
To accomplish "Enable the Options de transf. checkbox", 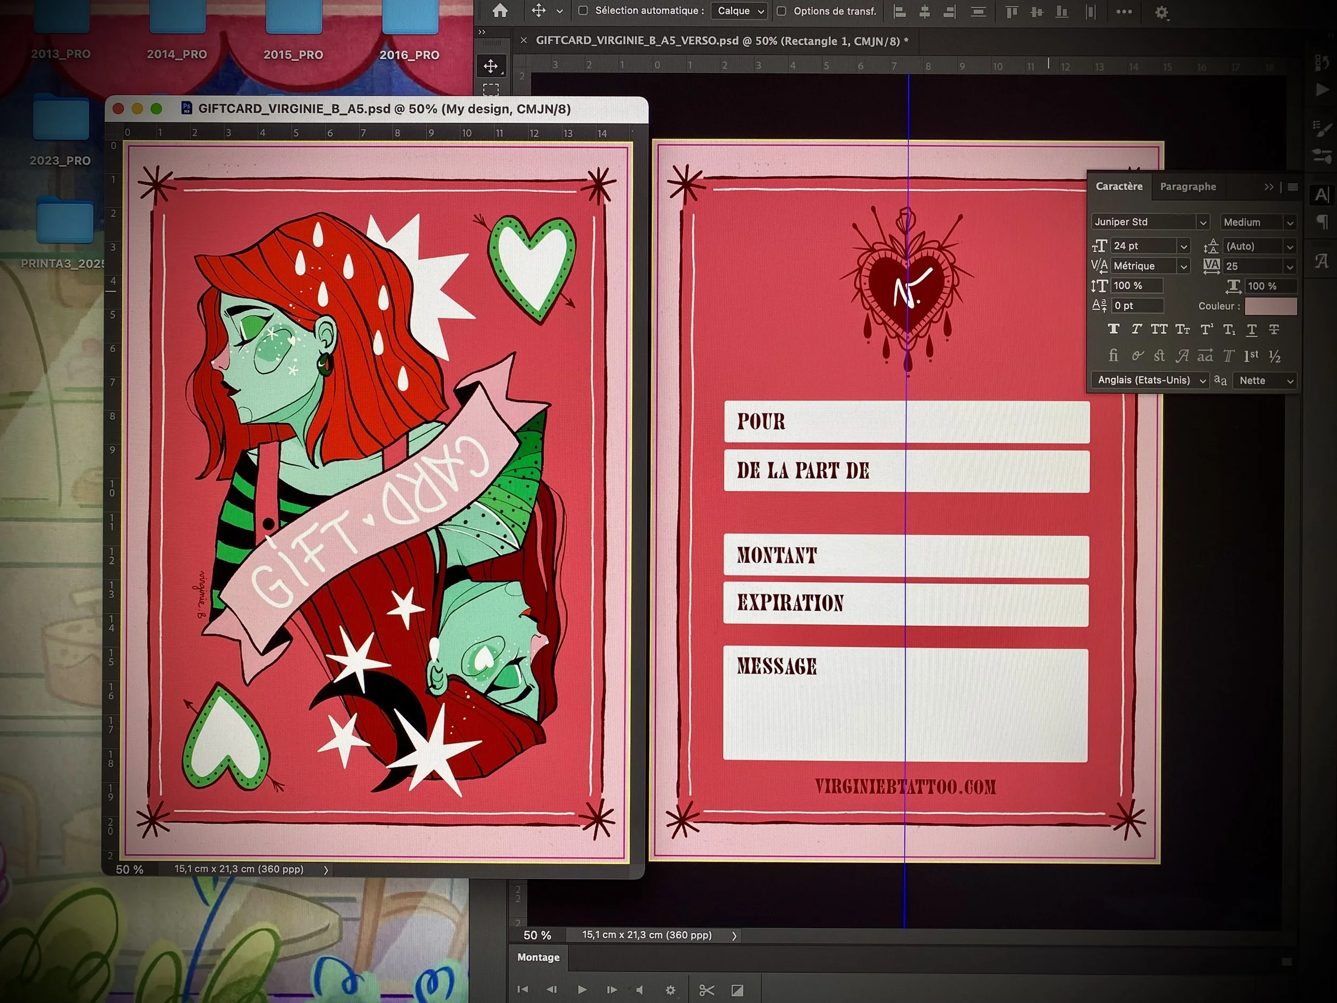I will 781,11.
